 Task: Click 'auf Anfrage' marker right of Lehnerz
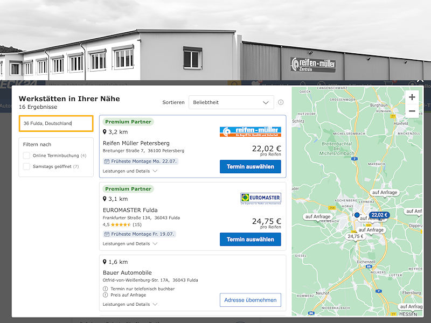click(414, 211)
